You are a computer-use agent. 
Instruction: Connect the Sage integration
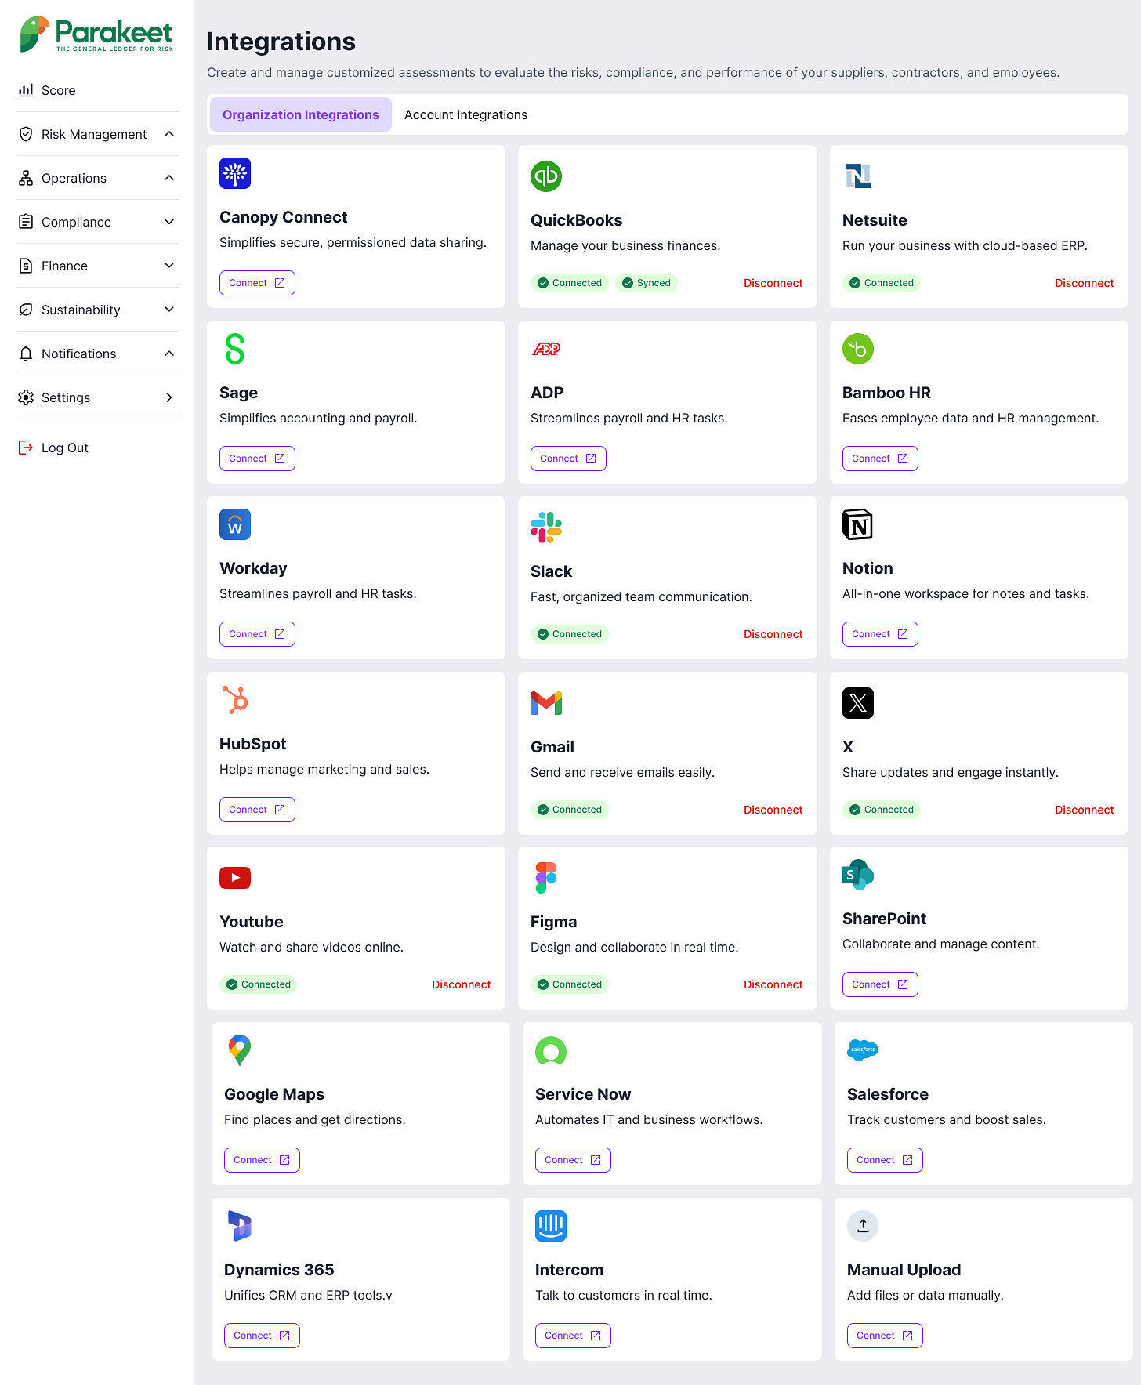[257, 459]
